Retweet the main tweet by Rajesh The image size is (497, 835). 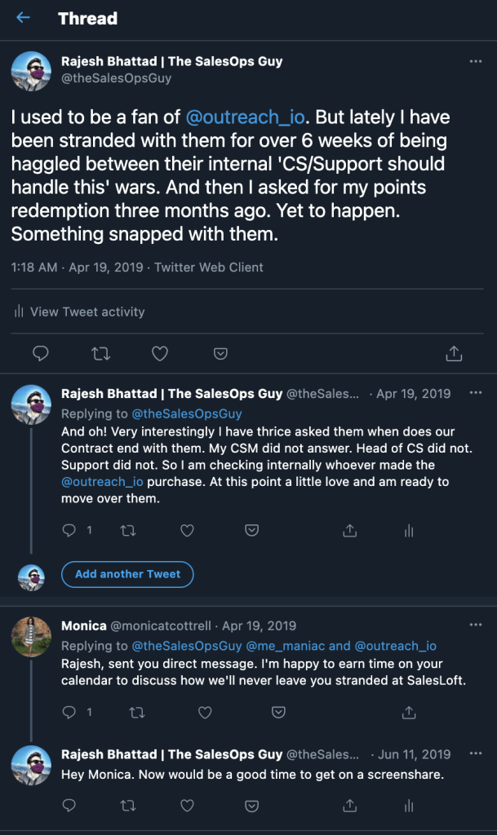pos(100,353)
